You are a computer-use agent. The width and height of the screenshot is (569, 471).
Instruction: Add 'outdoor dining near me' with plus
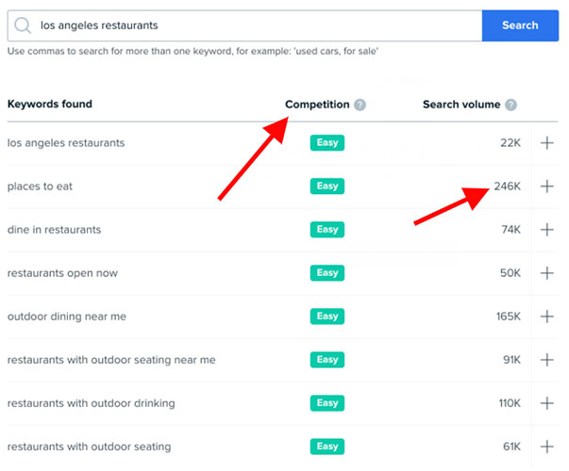[546, 317]
